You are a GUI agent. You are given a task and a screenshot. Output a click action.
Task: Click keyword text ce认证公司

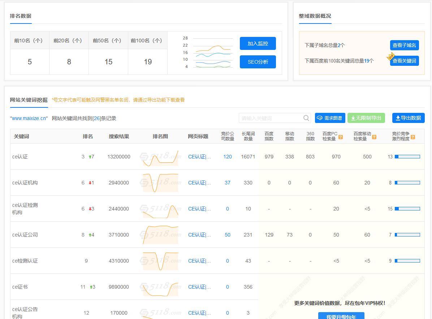coord(25,235)
